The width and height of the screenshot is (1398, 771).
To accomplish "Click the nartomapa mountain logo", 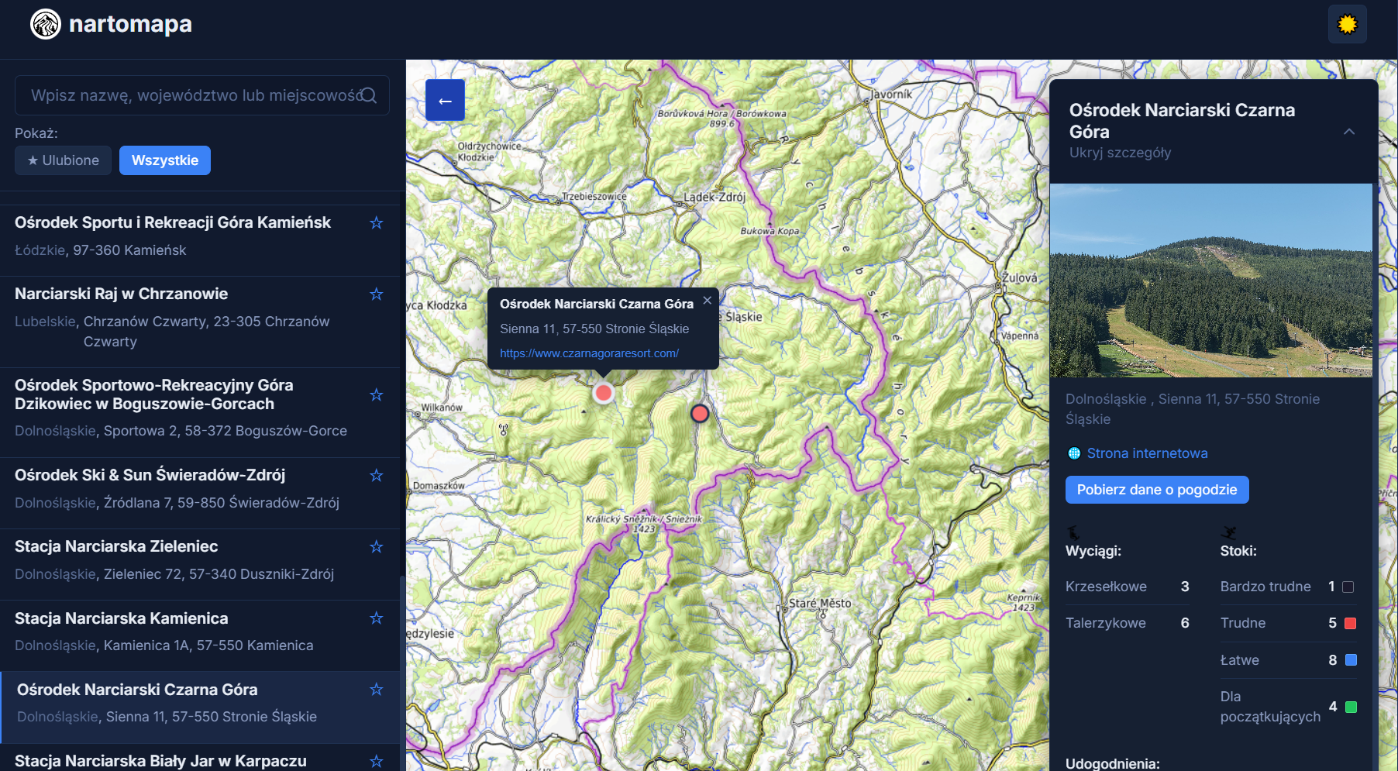I will [45, 24].
